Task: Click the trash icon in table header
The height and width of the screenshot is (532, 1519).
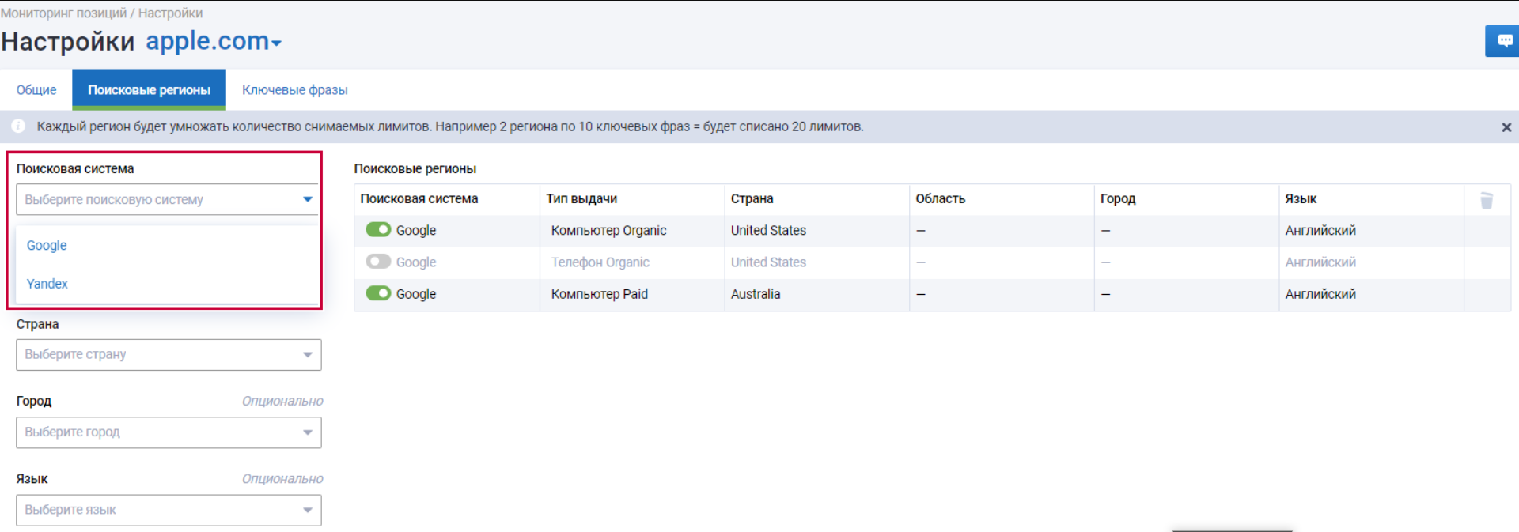Action: click(1487, 200)
